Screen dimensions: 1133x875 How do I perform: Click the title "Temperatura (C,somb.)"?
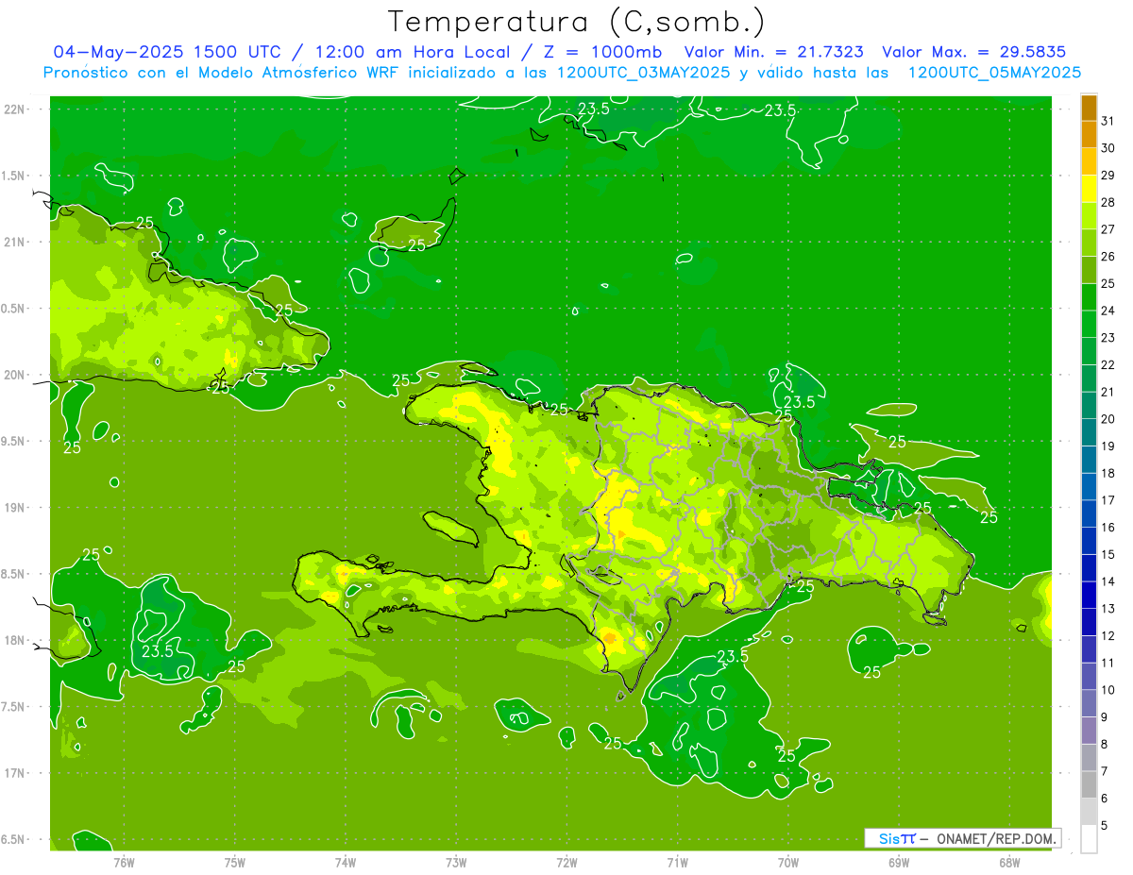click(x=577, y=22)
